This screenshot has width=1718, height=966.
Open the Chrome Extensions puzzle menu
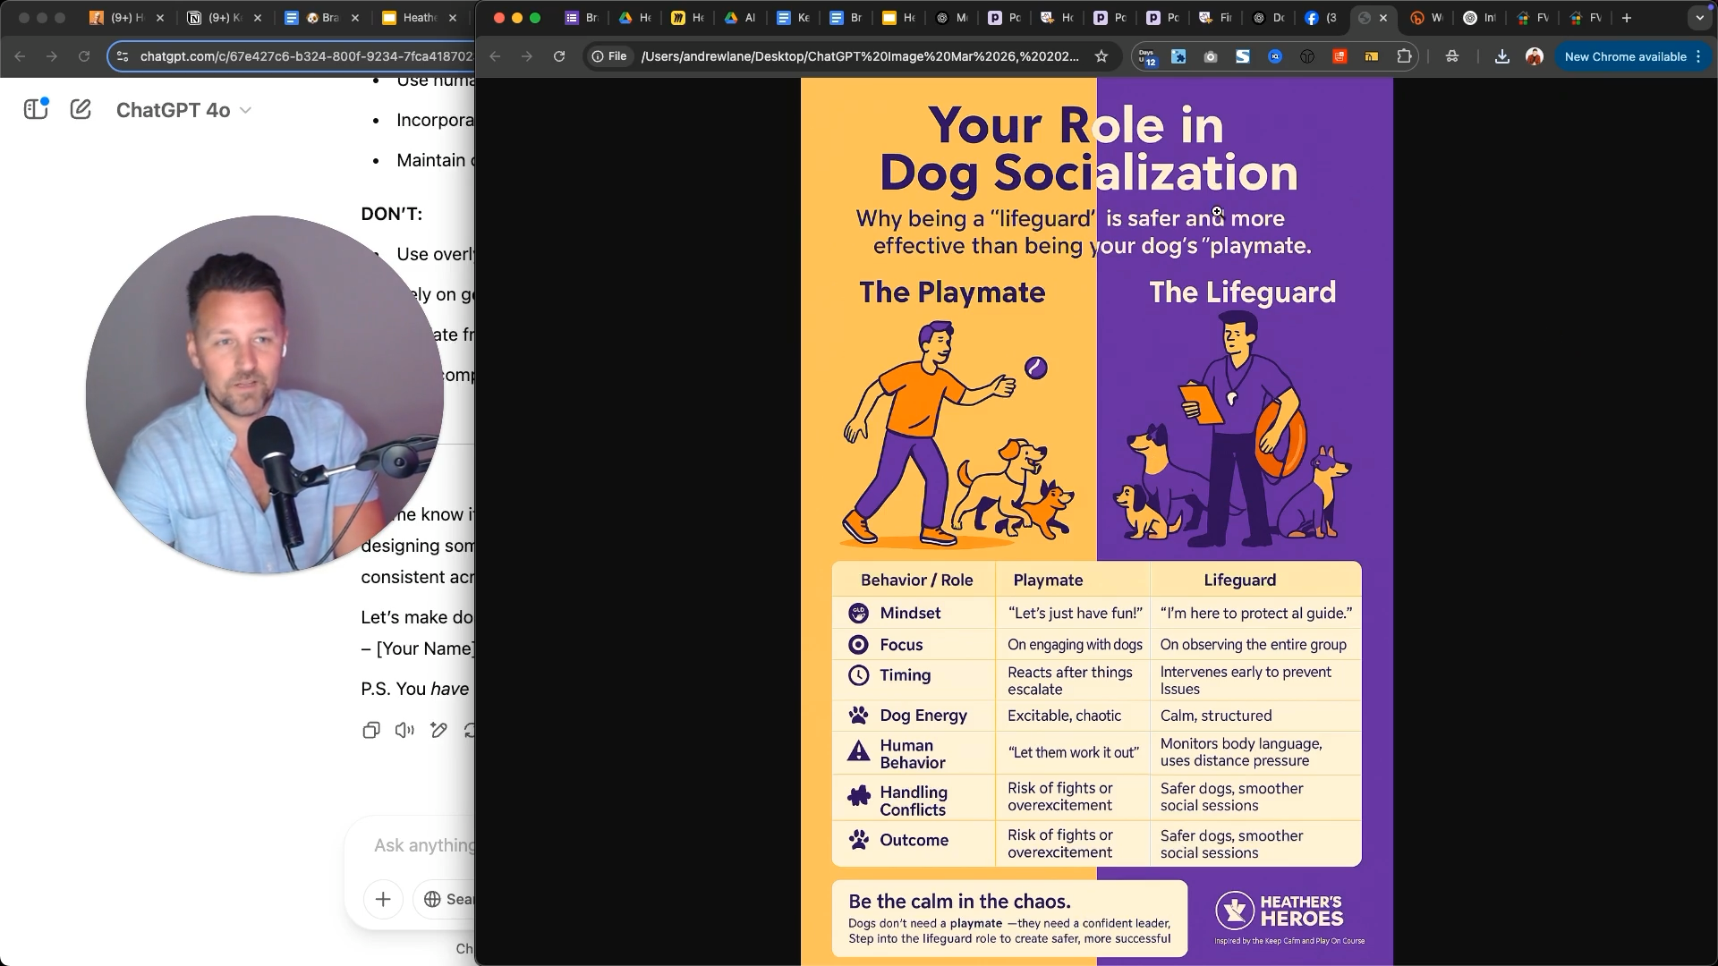pyautogui.click(x=1404, y=56)
